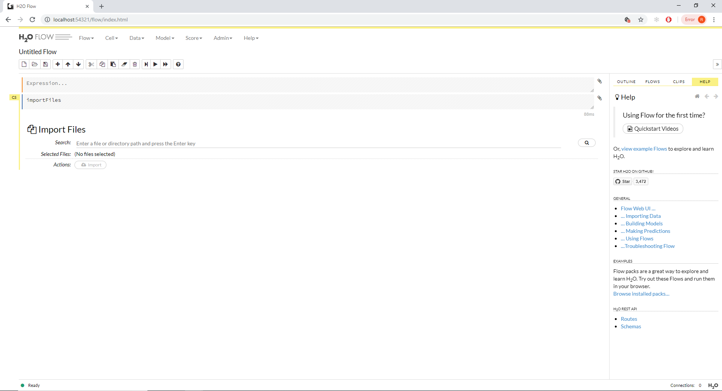Copy the cell using the toolbar icon
The height and width of the screenshot is (391, 722).
click(102, 64)
